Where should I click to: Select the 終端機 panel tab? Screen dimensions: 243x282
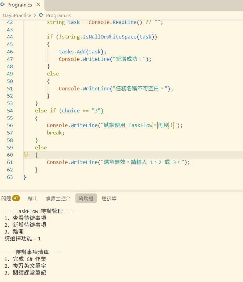coord(86,198)
